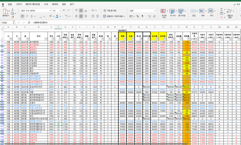
Task: Switch to the 홈 (Home) tab
Action: tap(3, 4)
